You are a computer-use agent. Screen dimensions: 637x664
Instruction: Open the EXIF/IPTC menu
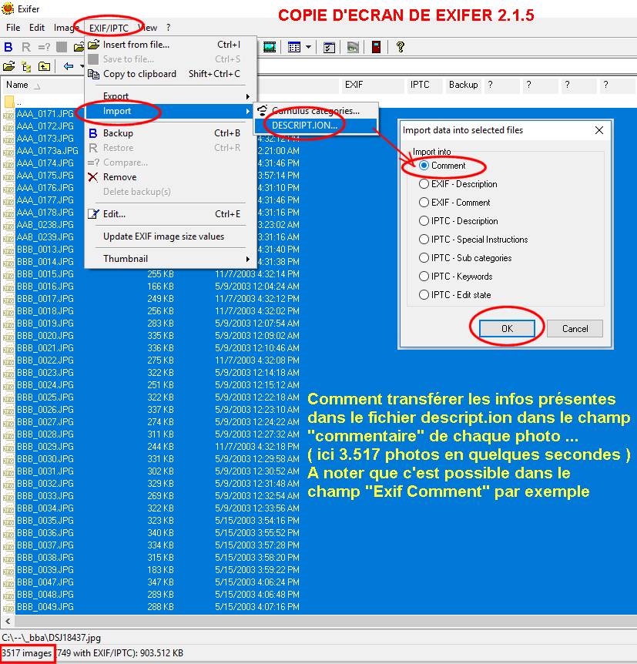(109, 28)
